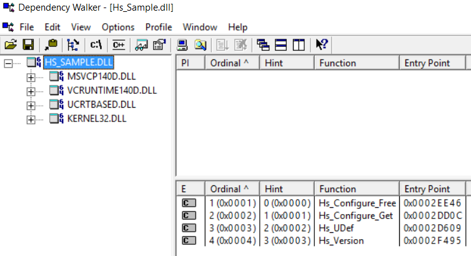Click the Properties computer icon
This screenshot has height=256, width=471.
[x=182, y=45]
